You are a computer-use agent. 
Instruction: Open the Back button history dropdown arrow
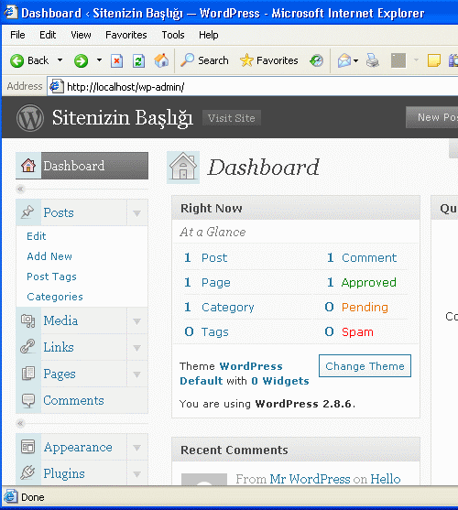tap(60, 60)
